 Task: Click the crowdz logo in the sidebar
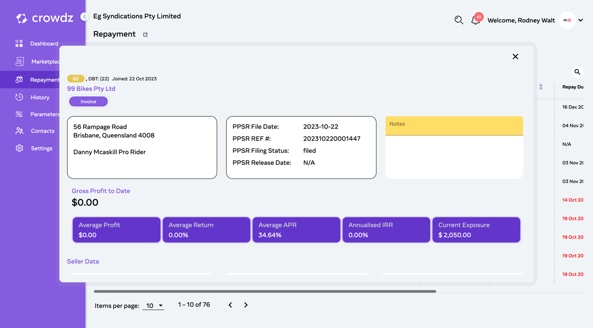pos(44,18)
